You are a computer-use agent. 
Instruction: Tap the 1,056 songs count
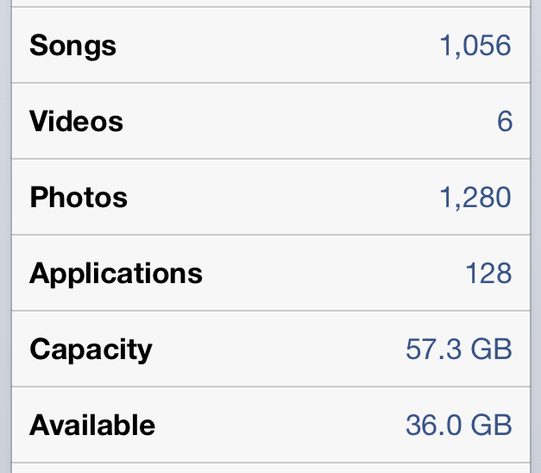(x=475, y=46)
